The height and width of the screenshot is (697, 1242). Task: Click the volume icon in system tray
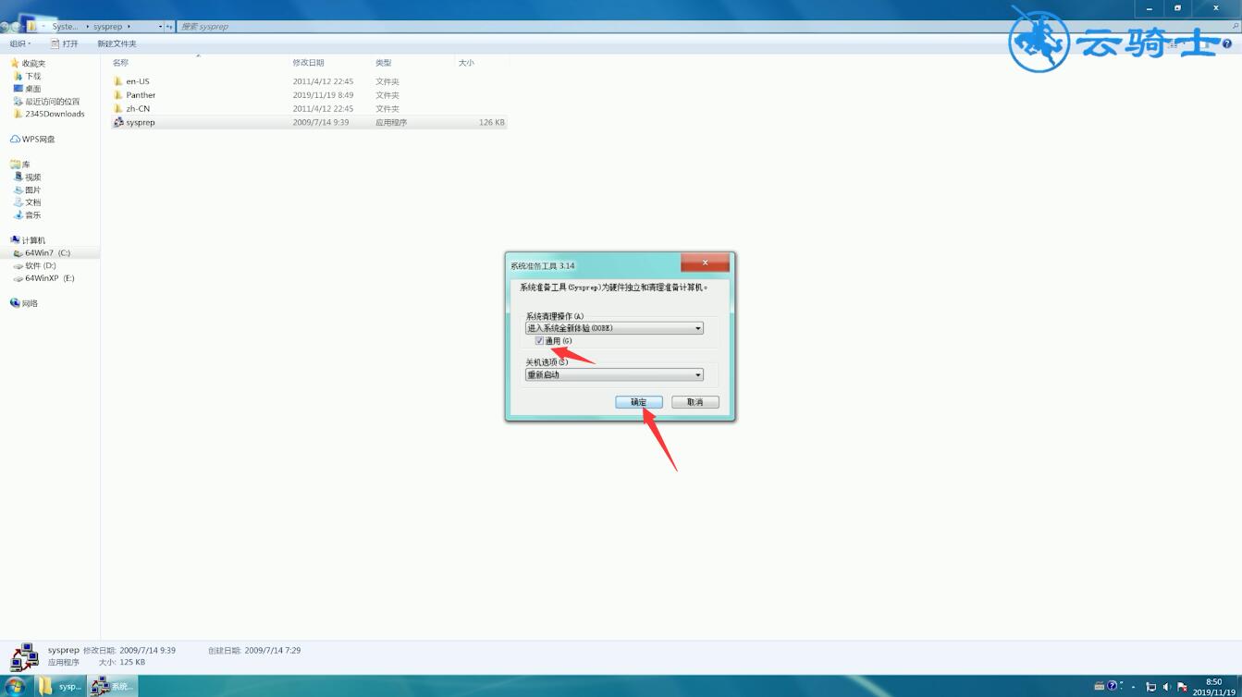coord(1166,687)
